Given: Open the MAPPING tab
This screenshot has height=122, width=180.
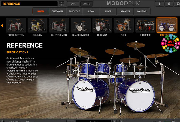Looking at the screenshot, I should [x=142, y=11].
